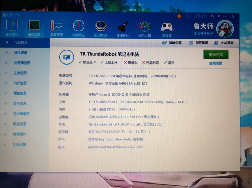Viewport: 252px width, 188px height.
Task: Click the scan date '2020年09月17日' text
Action: coord(163,76)
